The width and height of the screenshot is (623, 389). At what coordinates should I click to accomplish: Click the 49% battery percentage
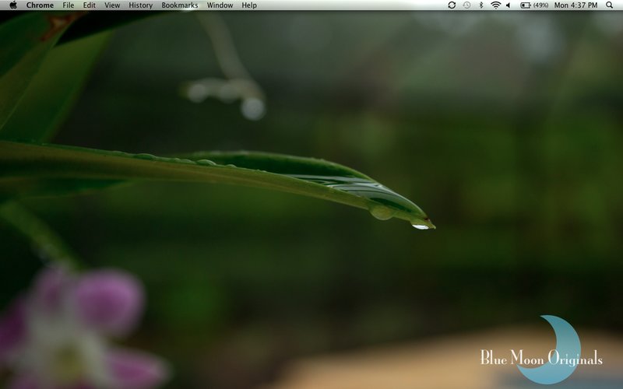click(540, 5)
